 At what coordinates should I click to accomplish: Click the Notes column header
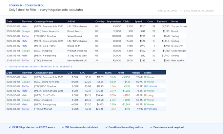[x=175, y=21]
